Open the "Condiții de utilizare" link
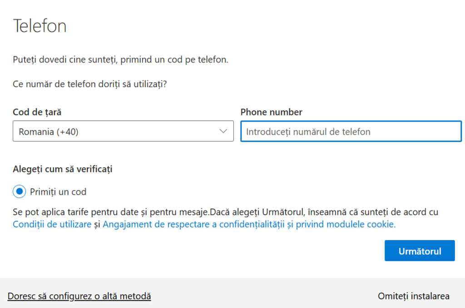Viewport: 465px width, 308px height. pos(52,224)
